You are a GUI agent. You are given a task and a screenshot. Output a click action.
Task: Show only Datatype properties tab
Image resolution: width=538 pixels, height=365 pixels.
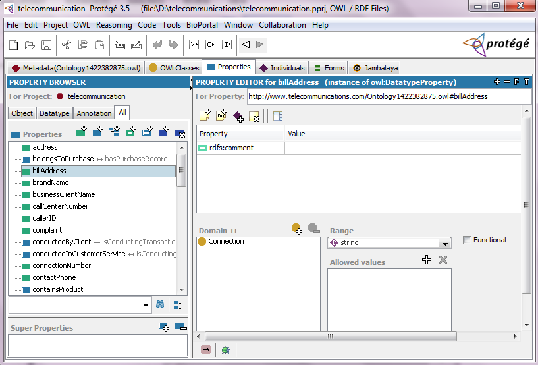[54, 113]
